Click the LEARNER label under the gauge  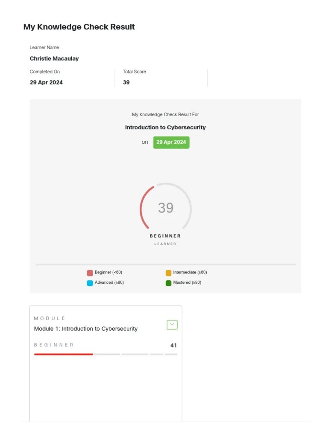point(165,244)
